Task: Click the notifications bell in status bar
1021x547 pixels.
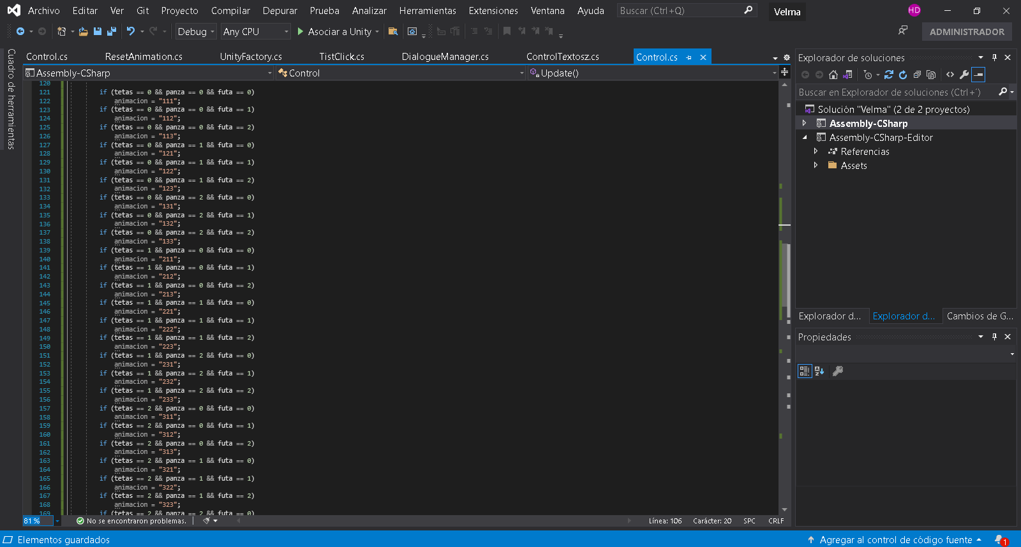Action: (1000, 540)
